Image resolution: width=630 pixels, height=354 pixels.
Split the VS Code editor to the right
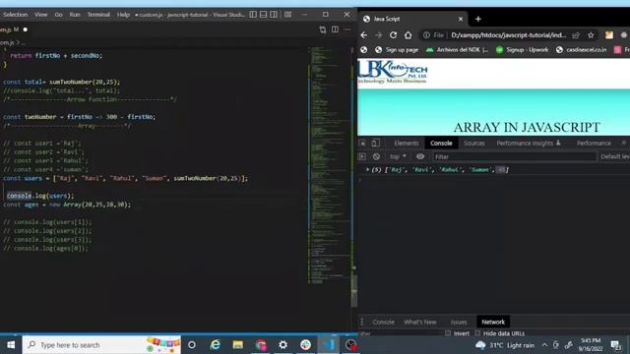pyautogui.click(x=335, y=29)
